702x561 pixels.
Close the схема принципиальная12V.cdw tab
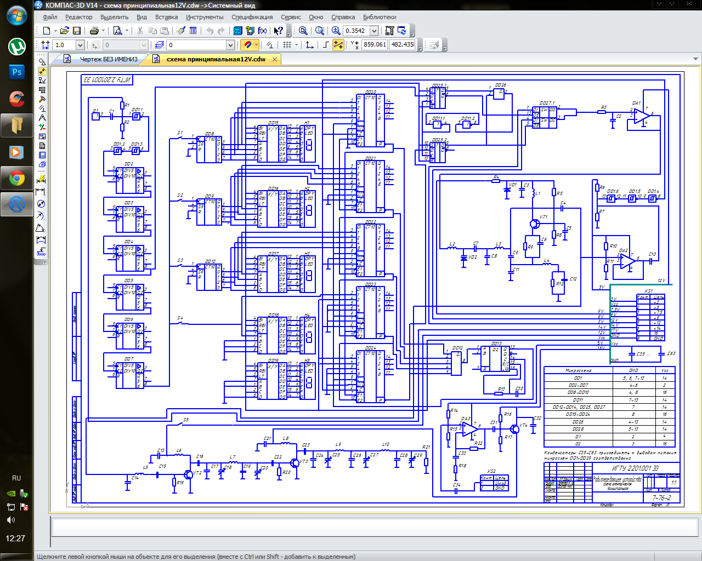275,59
